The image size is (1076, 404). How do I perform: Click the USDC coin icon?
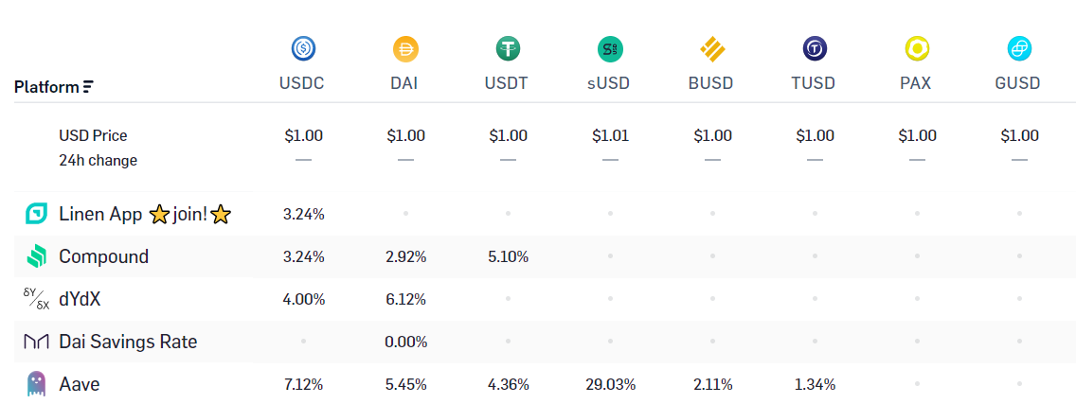click(303, 48)
